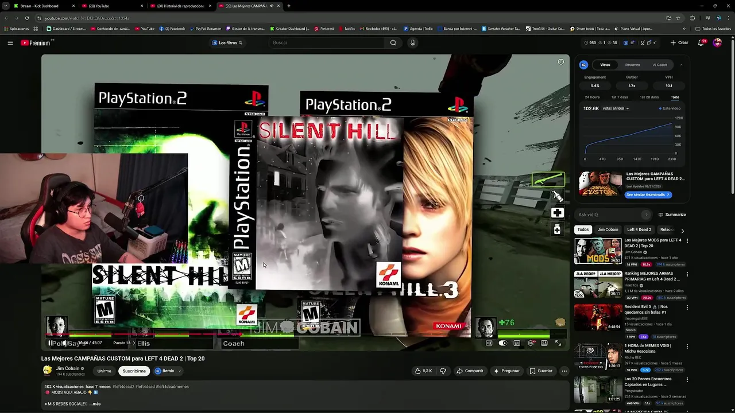The height and width of the screenshot is (413, 735).
Task: Enter fullscreen in the video player
Action: [x=558, y=343]
